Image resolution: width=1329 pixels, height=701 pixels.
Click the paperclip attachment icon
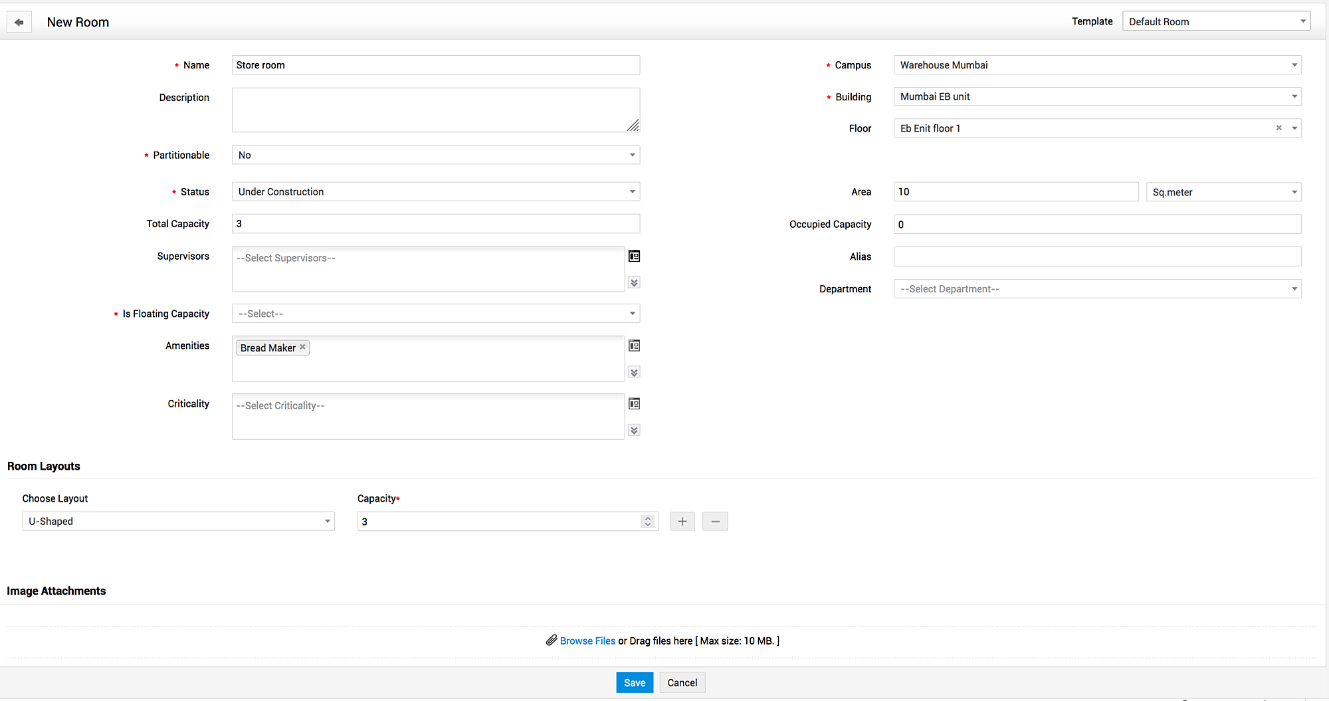click(552, 641)
